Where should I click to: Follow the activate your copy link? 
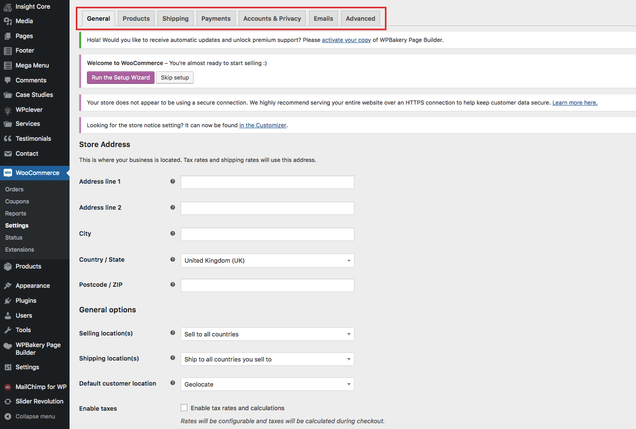[x=346, y=40]
